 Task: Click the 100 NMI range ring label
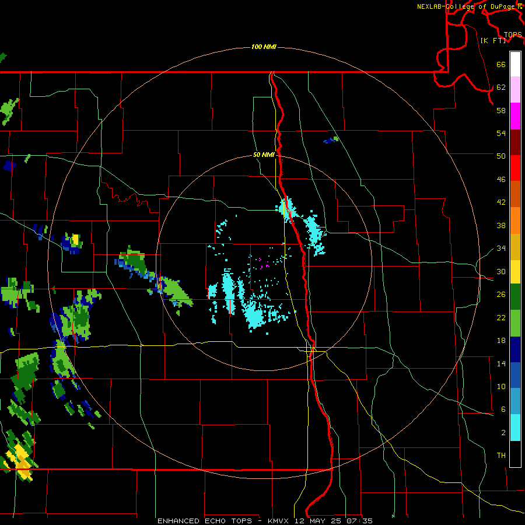tap(264, 47)
